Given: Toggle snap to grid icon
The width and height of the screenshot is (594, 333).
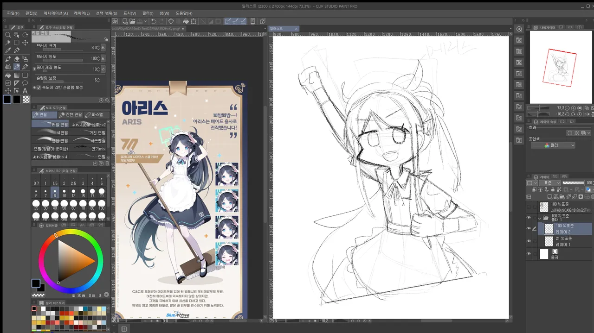Looking at the screenshot, I should [243, 21].
